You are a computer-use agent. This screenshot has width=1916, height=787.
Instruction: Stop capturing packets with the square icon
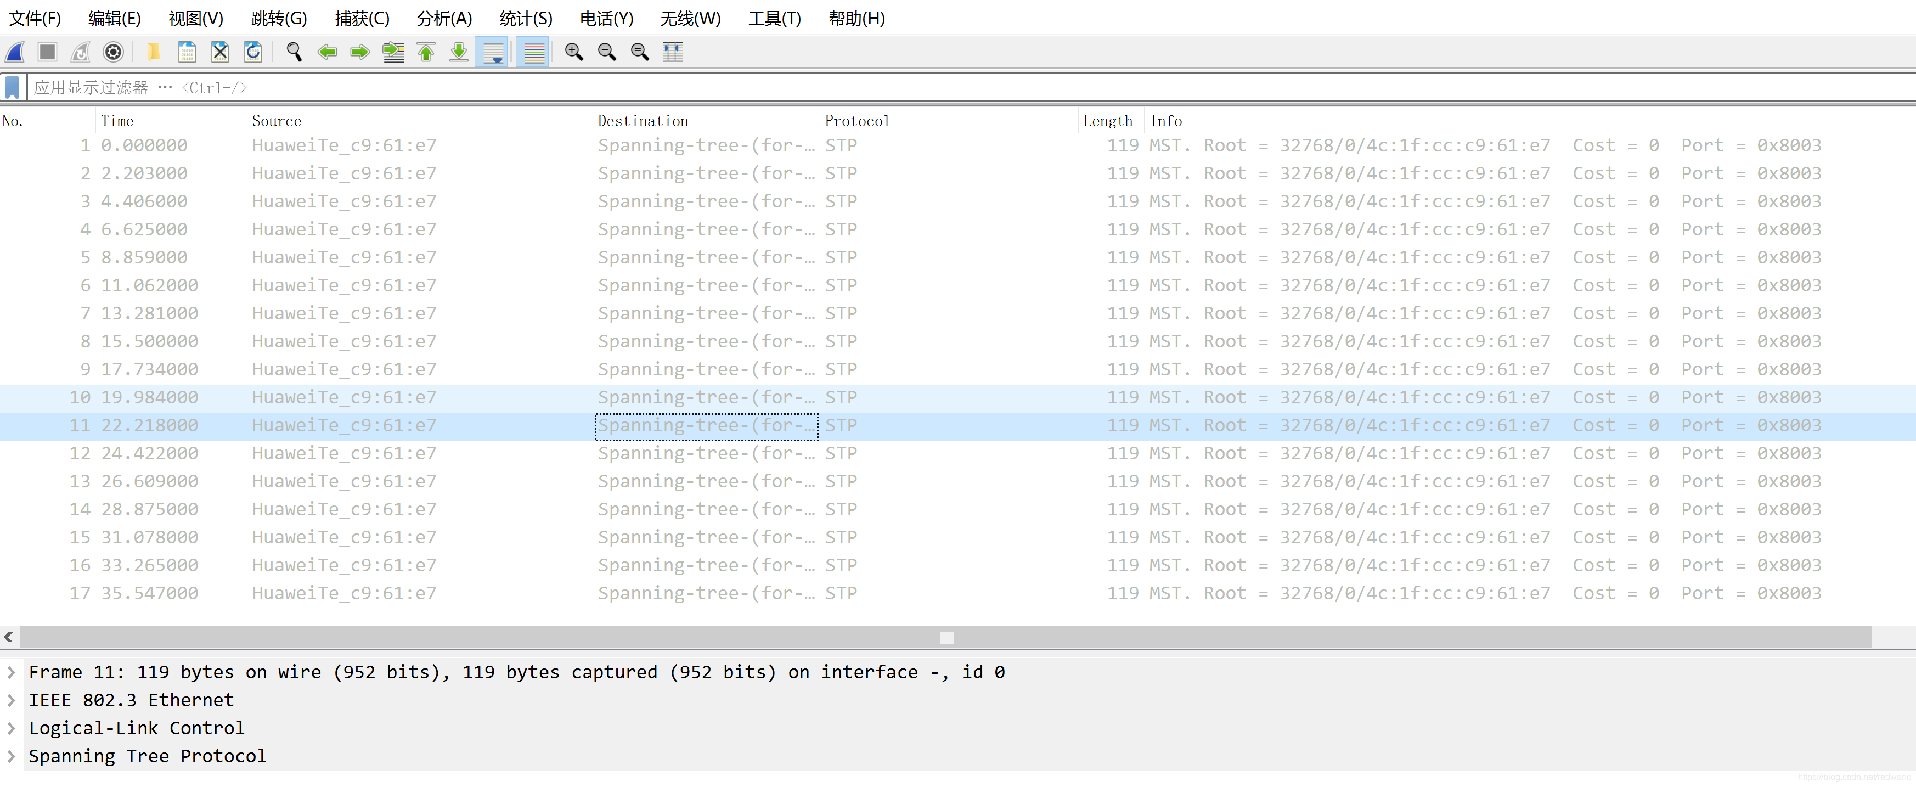48,52
